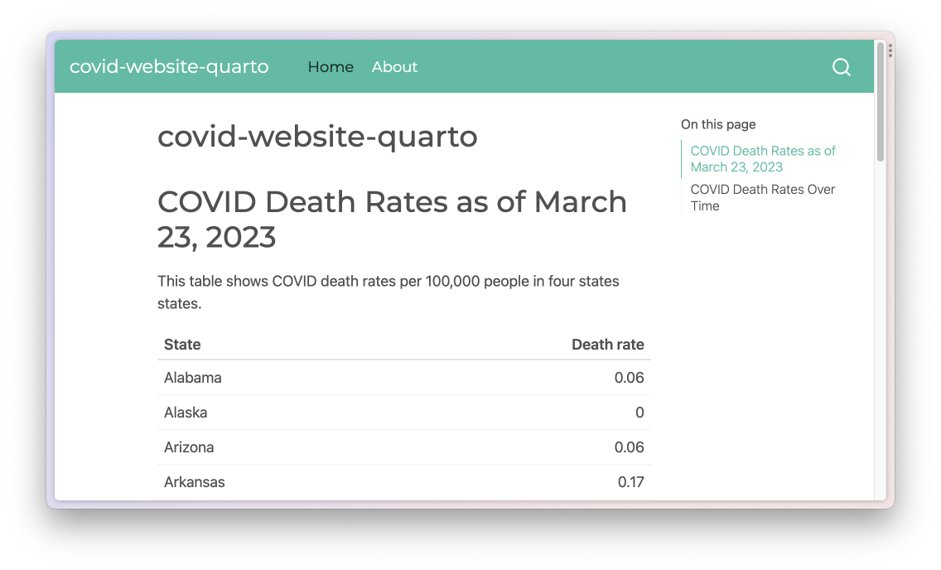941x570 pixels.
Task: Click Arkansas in the State column
Action: (194, 482)
